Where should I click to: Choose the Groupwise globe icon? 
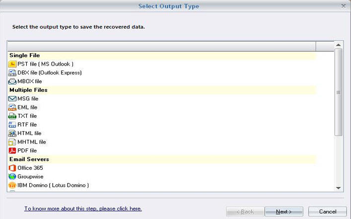(x=12, y=176)
